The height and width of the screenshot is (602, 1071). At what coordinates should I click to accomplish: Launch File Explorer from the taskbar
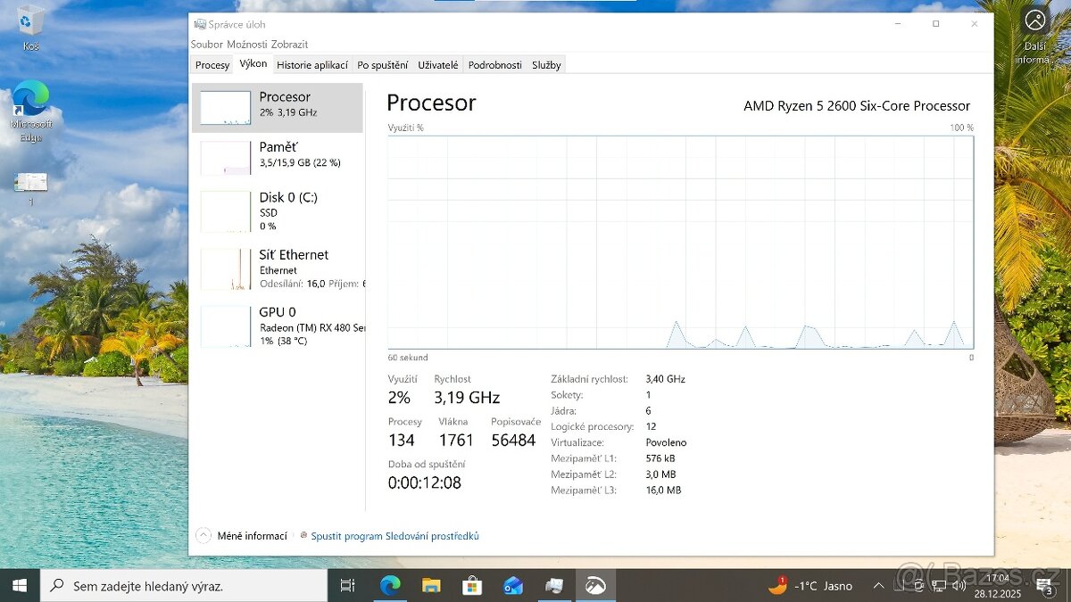431,586
